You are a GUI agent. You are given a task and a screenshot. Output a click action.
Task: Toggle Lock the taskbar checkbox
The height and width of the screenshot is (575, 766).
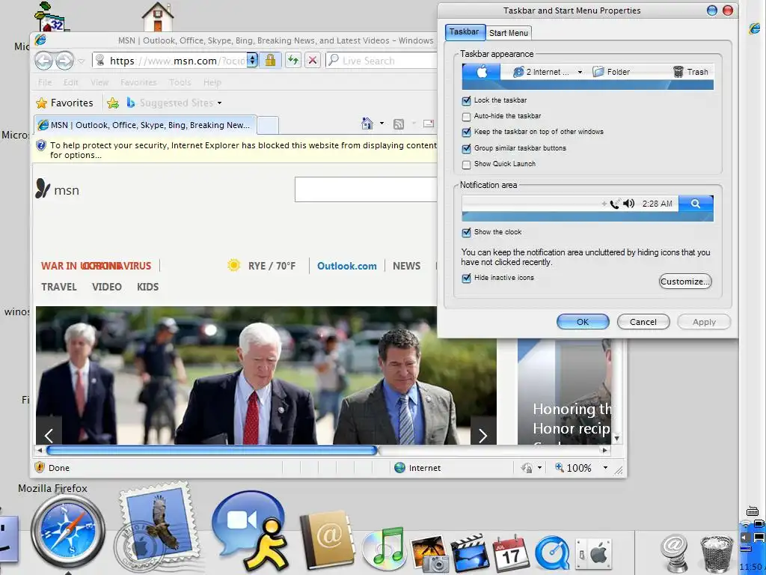tap(466, 101)
